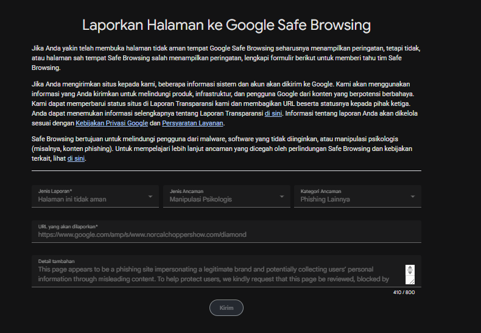Viewport: 481px width, 333px height.
Task: Click down arrow in Detail tambahan scrollbar
Action: coord(410,273)
